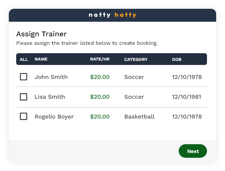The image size is (225, 171).
Task: Click the DOB column header
Action: click(x=177, y=59)
